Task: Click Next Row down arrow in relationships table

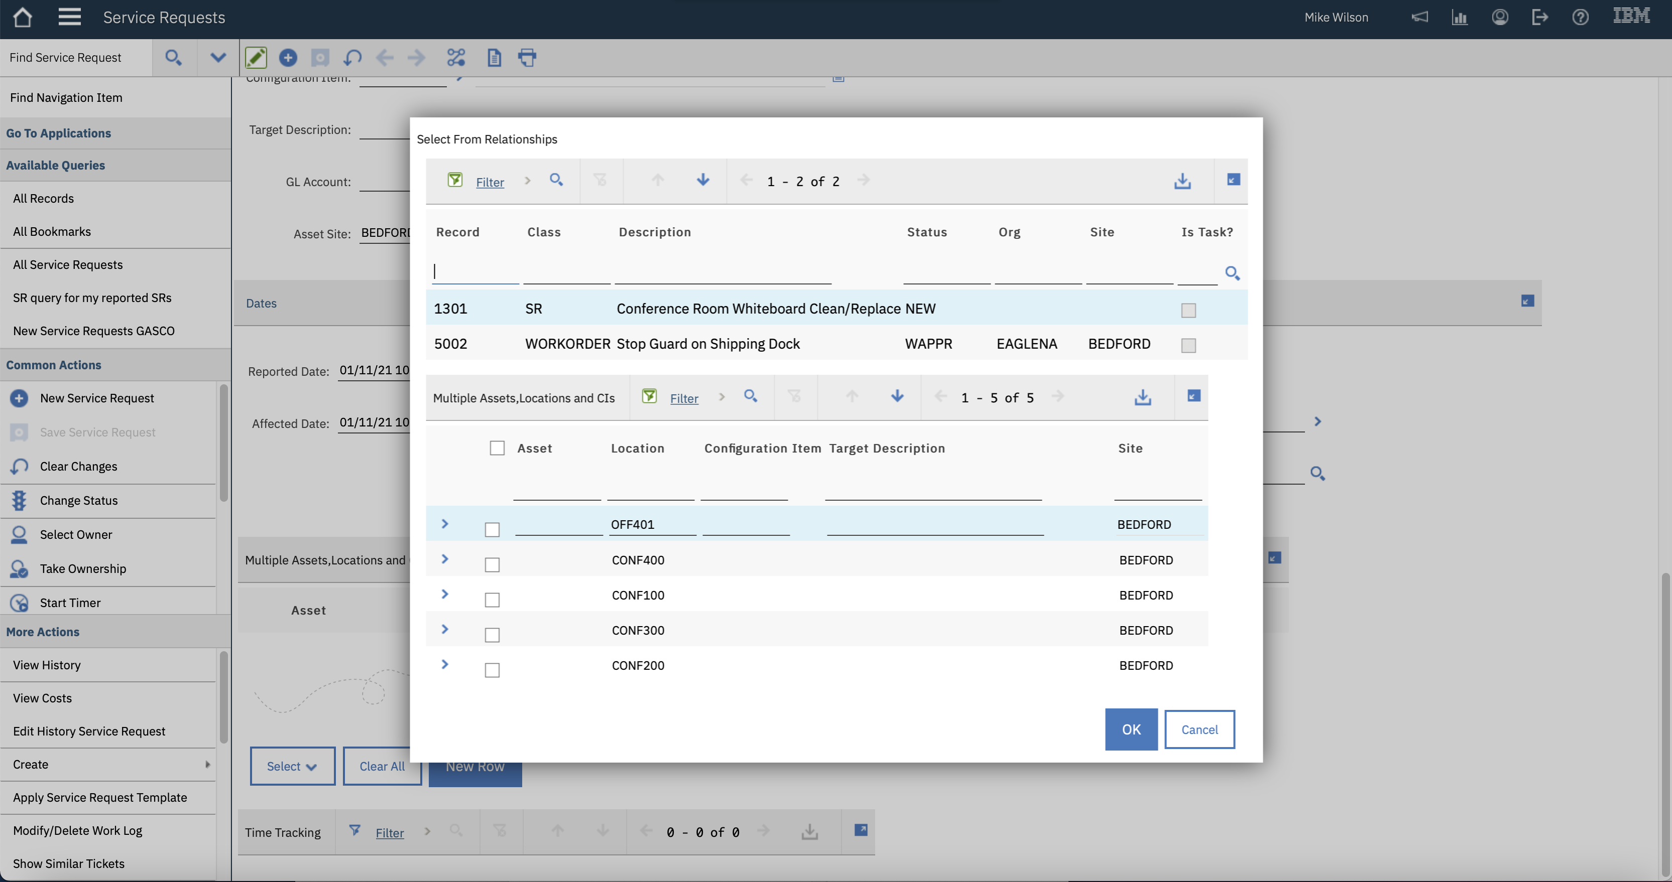Action: pos(702,180)
